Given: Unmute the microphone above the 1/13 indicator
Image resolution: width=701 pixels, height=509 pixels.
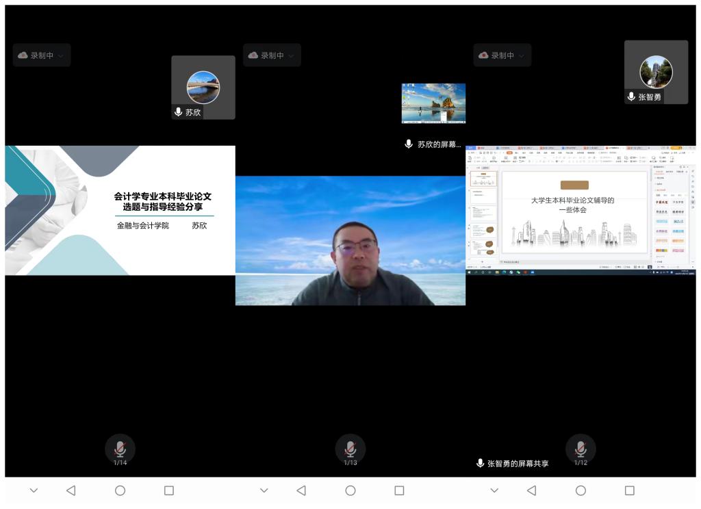Looking at the screenshot, I should point(350,448).
